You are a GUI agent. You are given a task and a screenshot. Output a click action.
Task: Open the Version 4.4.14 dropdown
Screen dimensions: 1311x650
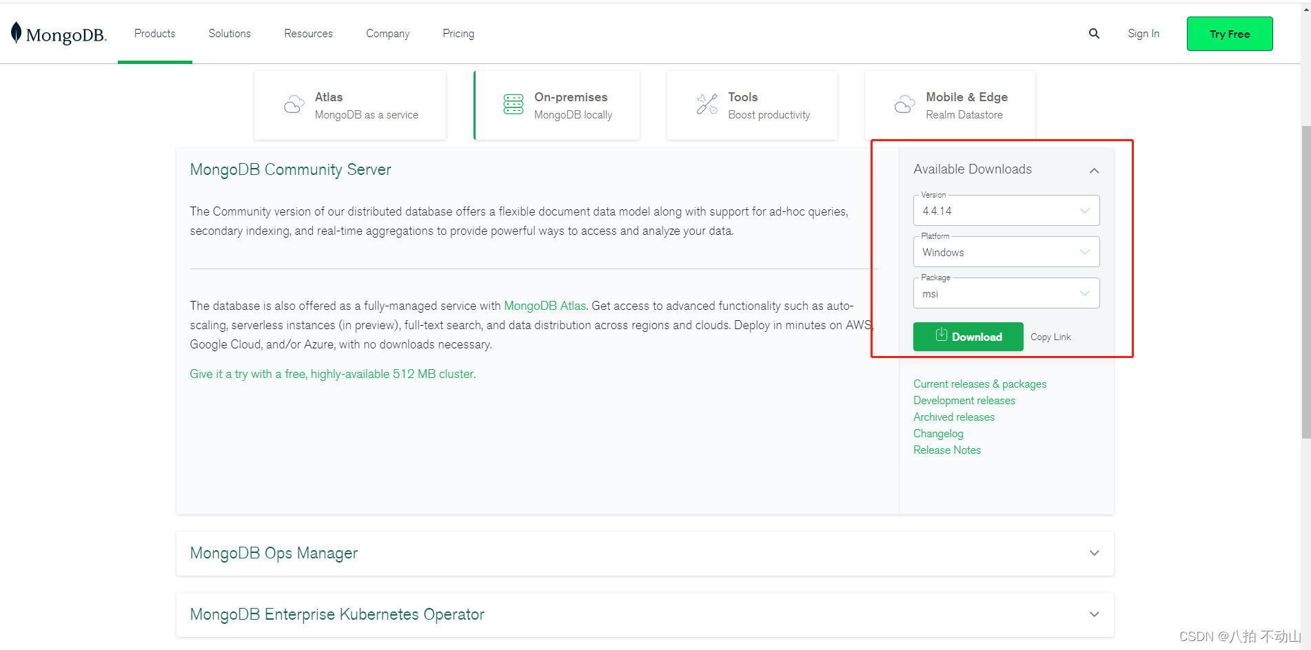point(1006,211)
